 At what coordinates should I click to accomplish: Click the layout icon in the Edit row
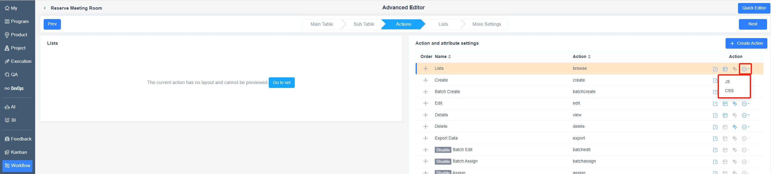pos(725,104)
